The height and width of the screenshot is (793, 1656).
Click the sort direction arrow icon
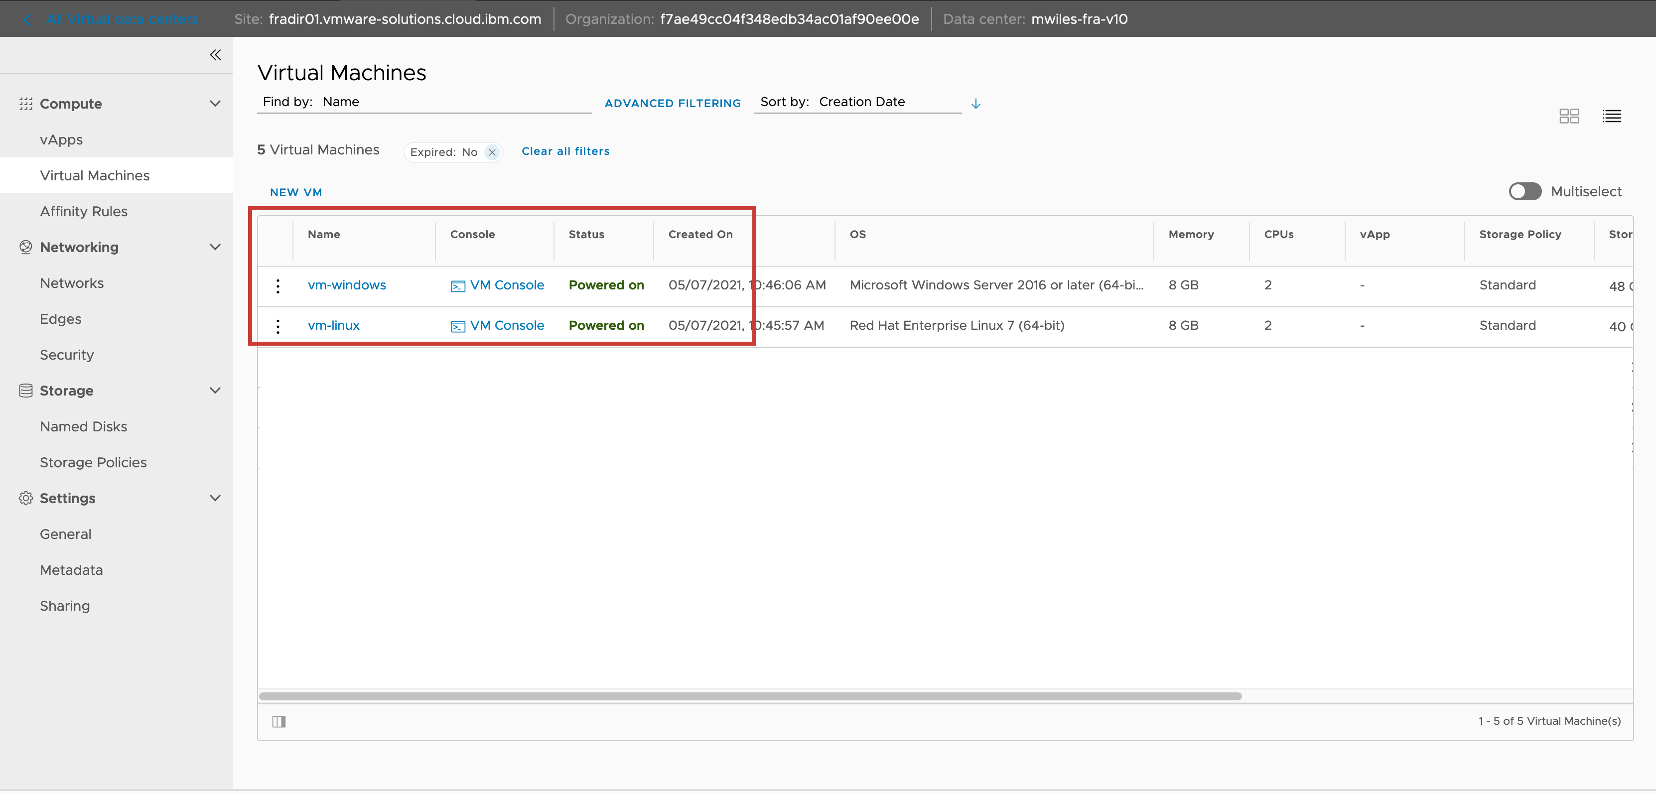(975, 104)
